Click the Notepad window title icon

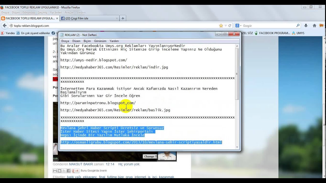click(62, 35)
